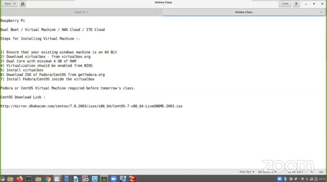Click the 'Install virtualbox' step 5 line
The image size is (327, 182).
pos(22,70)
